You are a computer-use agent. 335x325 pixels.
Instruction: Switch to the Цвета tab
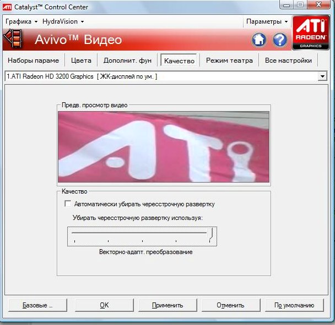pos(81,60)
